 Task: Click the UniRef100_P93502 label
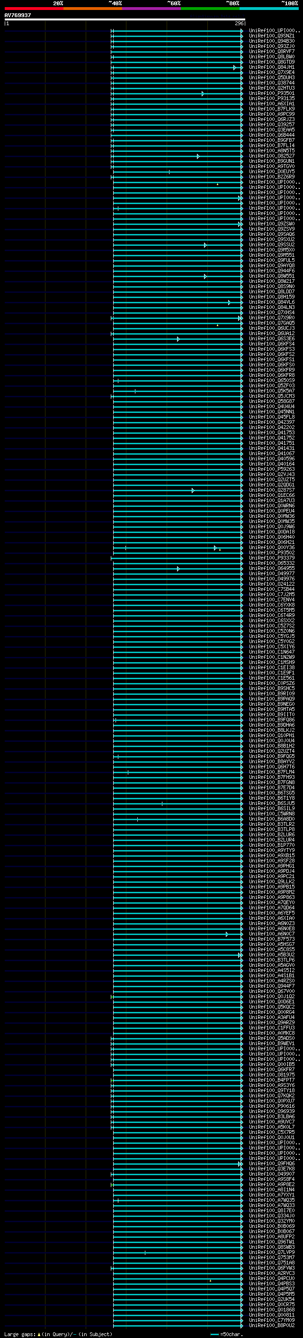pyautogui.click(x=272, y=552)
